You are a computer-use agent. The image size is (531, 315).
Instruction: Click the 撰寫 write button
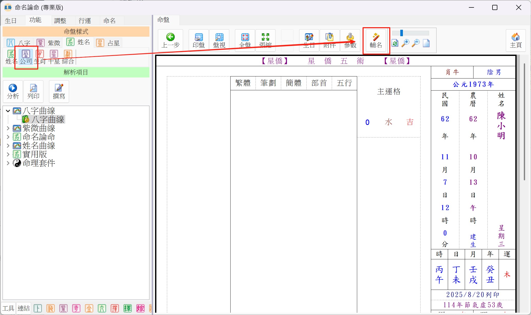(x=59, y=91)
